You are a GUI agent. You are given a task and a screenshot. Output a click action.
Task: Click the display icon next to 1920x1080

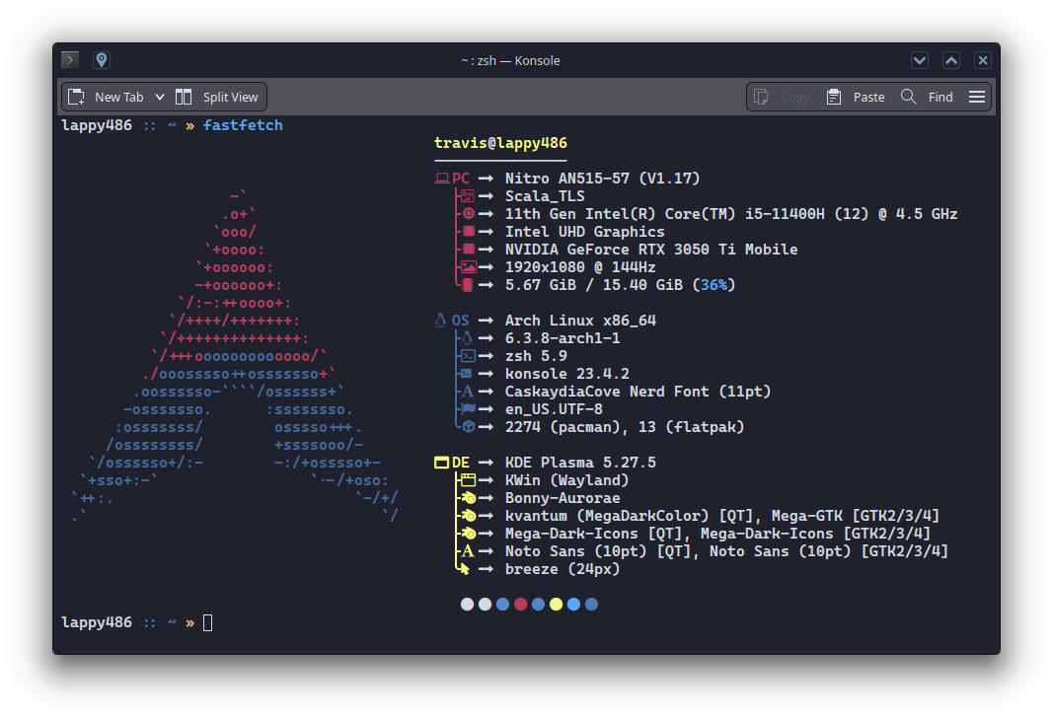click(x=468, y=267)
